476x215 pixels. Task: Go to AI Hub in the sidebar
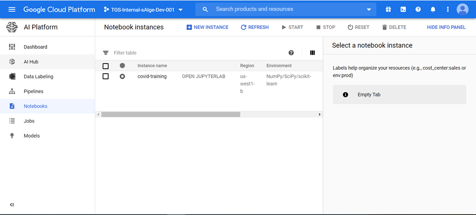click(47, 62)
